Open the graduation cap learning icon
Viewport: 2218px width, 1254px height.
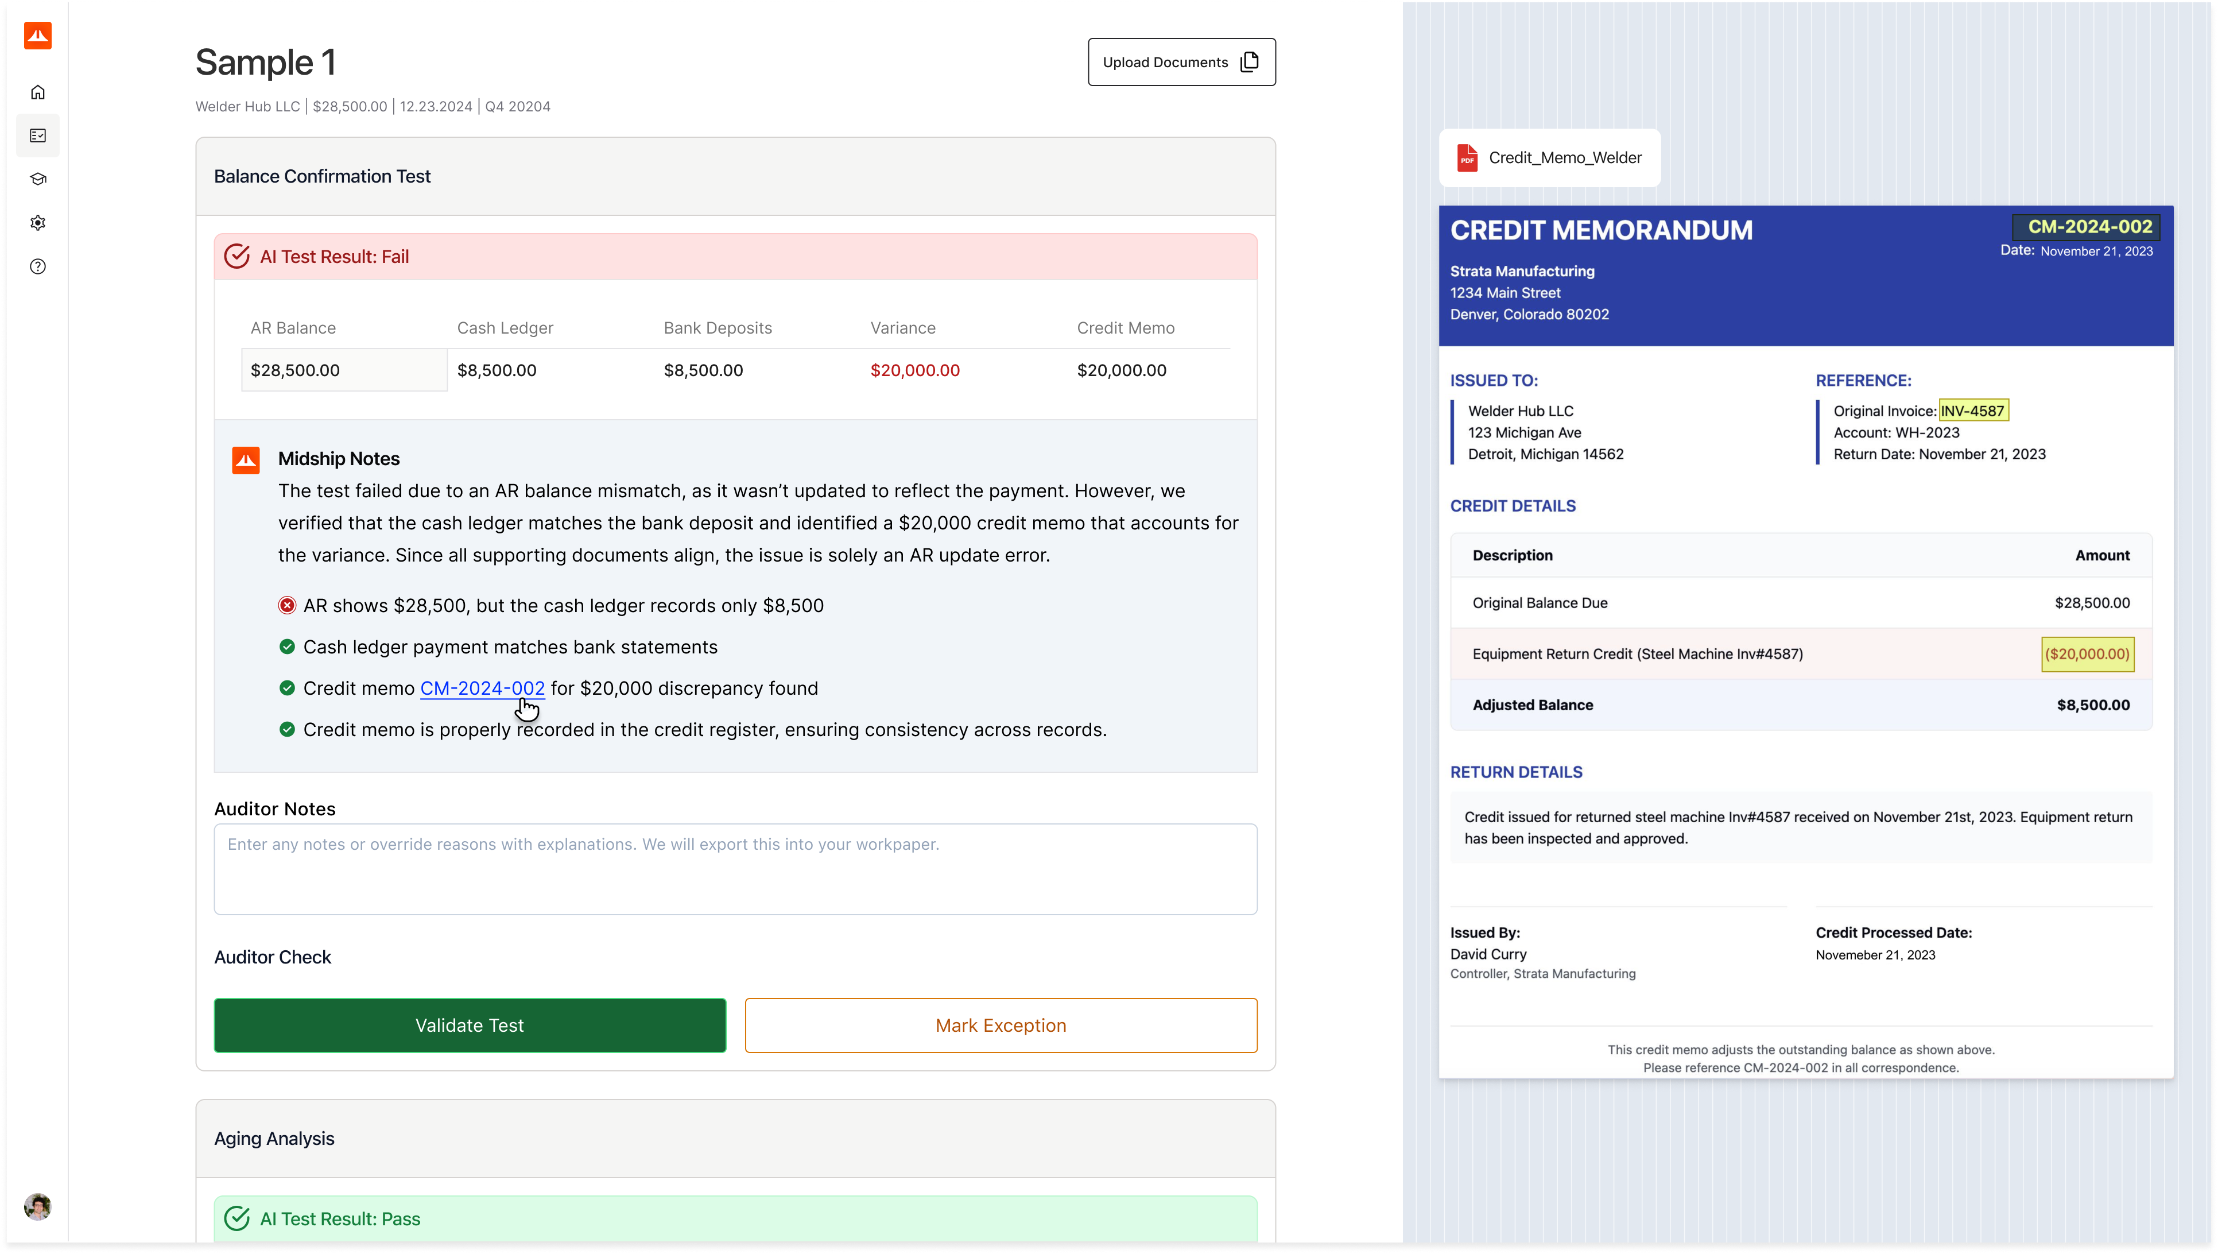38,179
